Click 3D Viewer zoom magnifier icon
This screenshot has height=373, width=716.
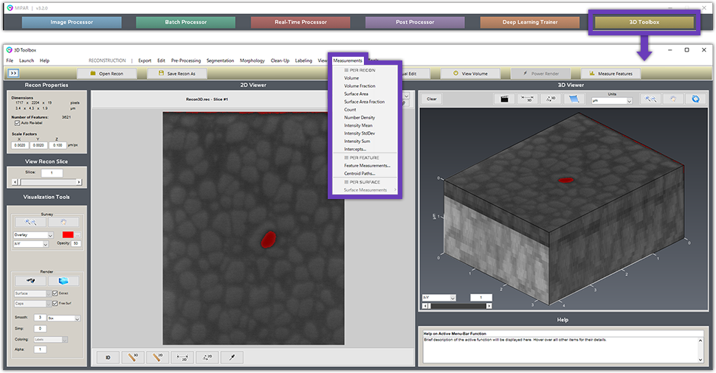point(651,99)
